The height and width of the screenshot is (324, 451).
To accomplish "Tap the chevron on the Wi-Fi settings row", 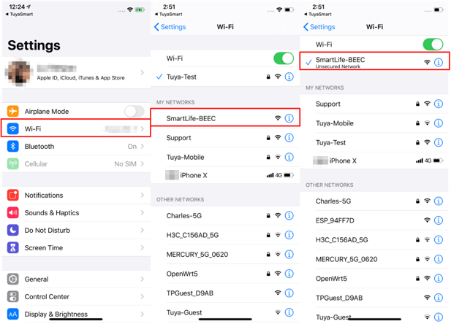I will click(143, 129).
